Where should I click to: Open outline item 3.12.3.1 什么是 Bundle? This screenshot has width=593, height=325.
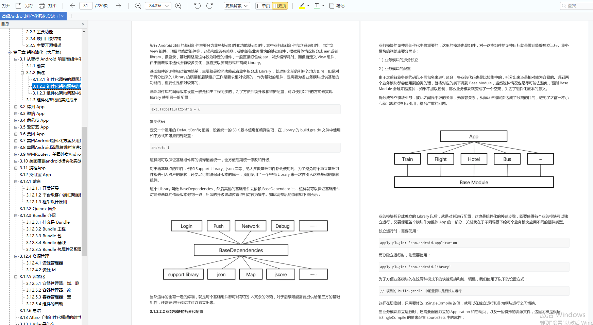[x=48, y=222]
